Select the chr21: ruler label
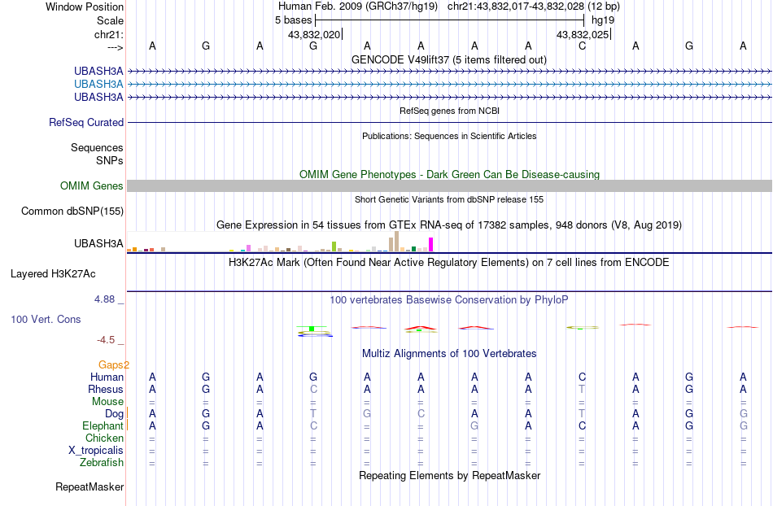The image size is (773, 506). pos(108,34)
